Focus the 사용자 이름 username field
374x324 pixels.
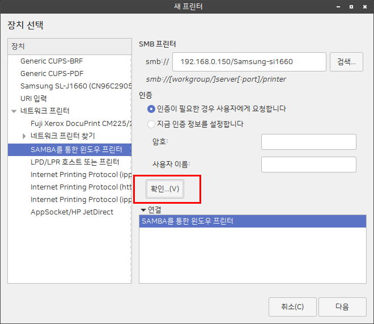(308, 165)
